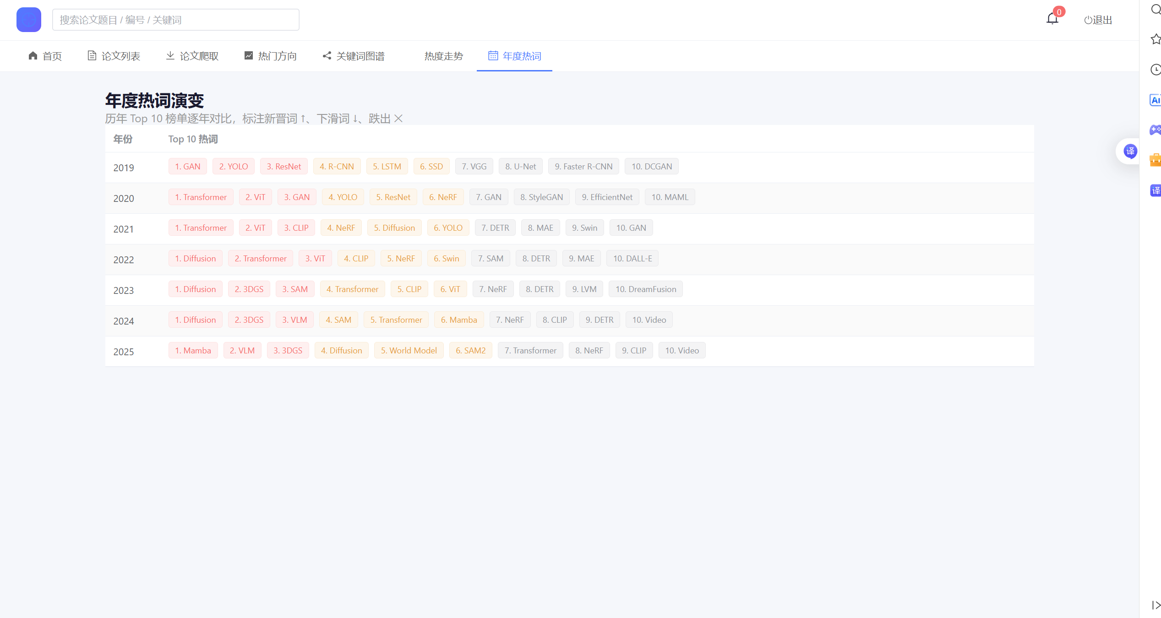The height and width of the screenshot is (618, 1161).
Task: Open the sidebar translate icon
Action: click(1155, 190)
